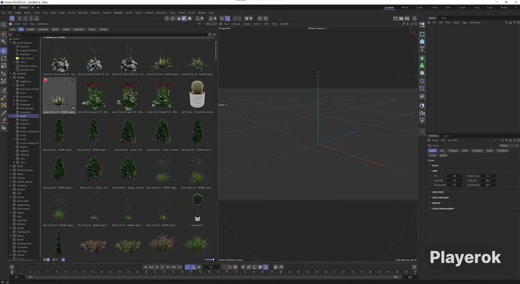
Task: Expand the HDRIs tree folder
Action: (11, 166)
